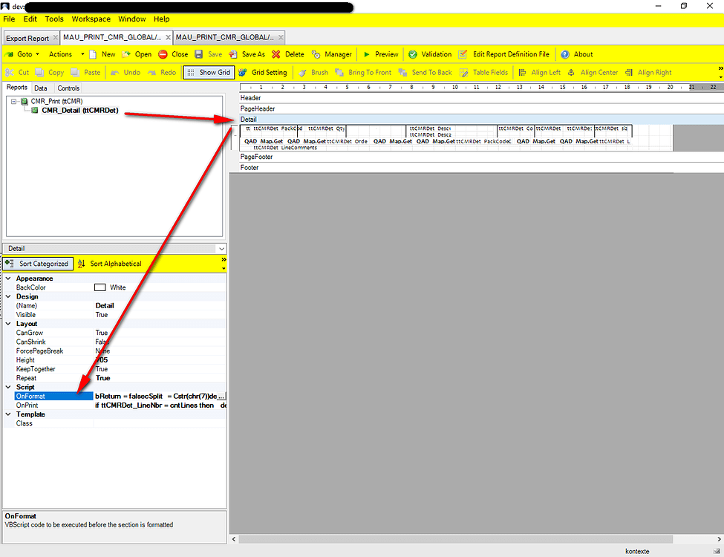Click the red Delete X icon
This screenshot has width=724, height=557.
coord(276,54)
